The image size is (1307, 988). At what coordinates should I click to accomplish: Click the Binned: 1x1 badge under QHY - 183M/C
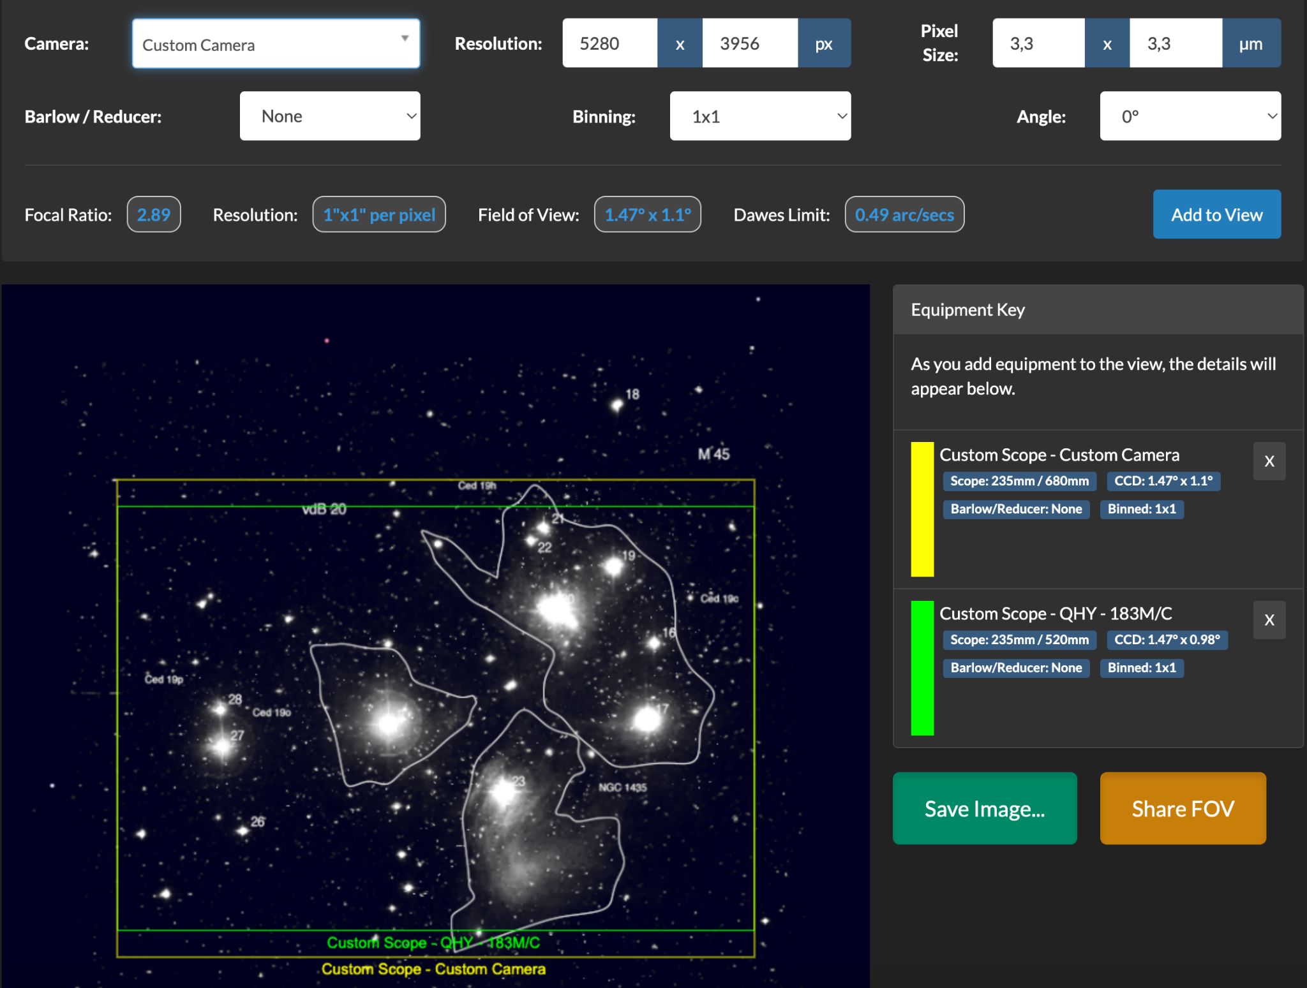(x=1142, y=668)
